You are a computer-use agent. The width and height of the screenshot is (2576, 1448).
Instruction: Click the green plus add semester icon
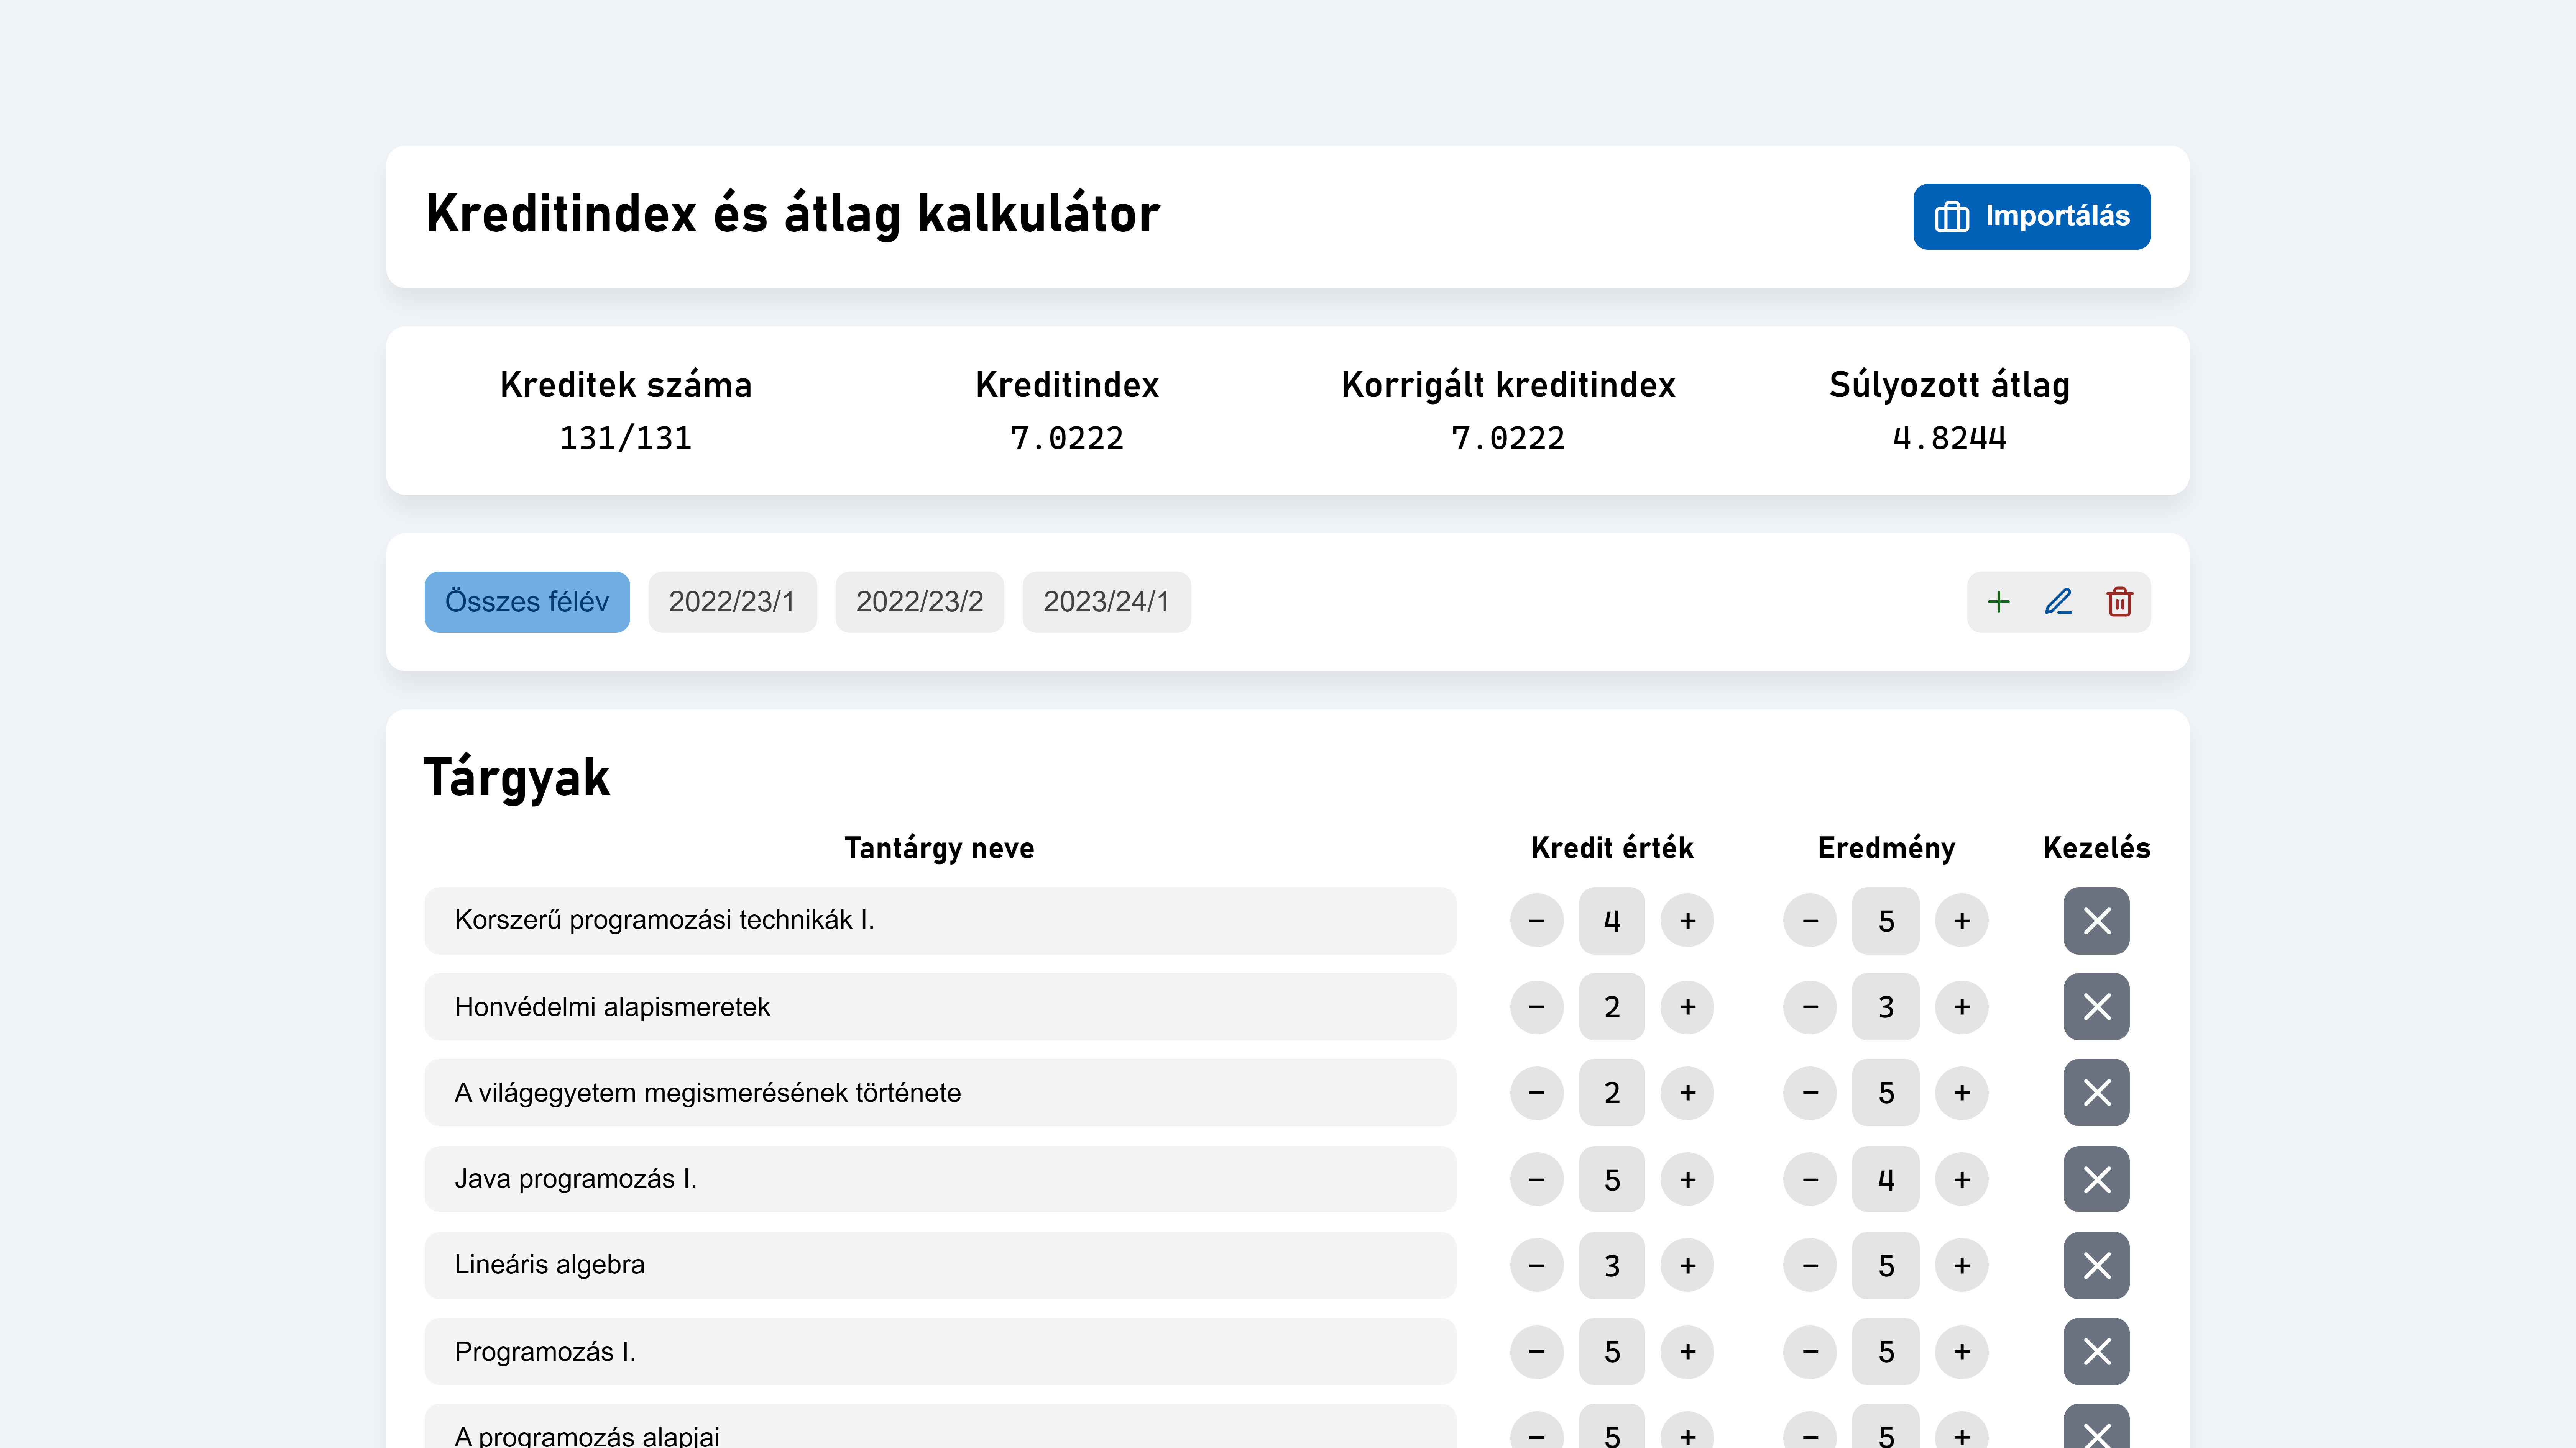tap(1998, 601)
